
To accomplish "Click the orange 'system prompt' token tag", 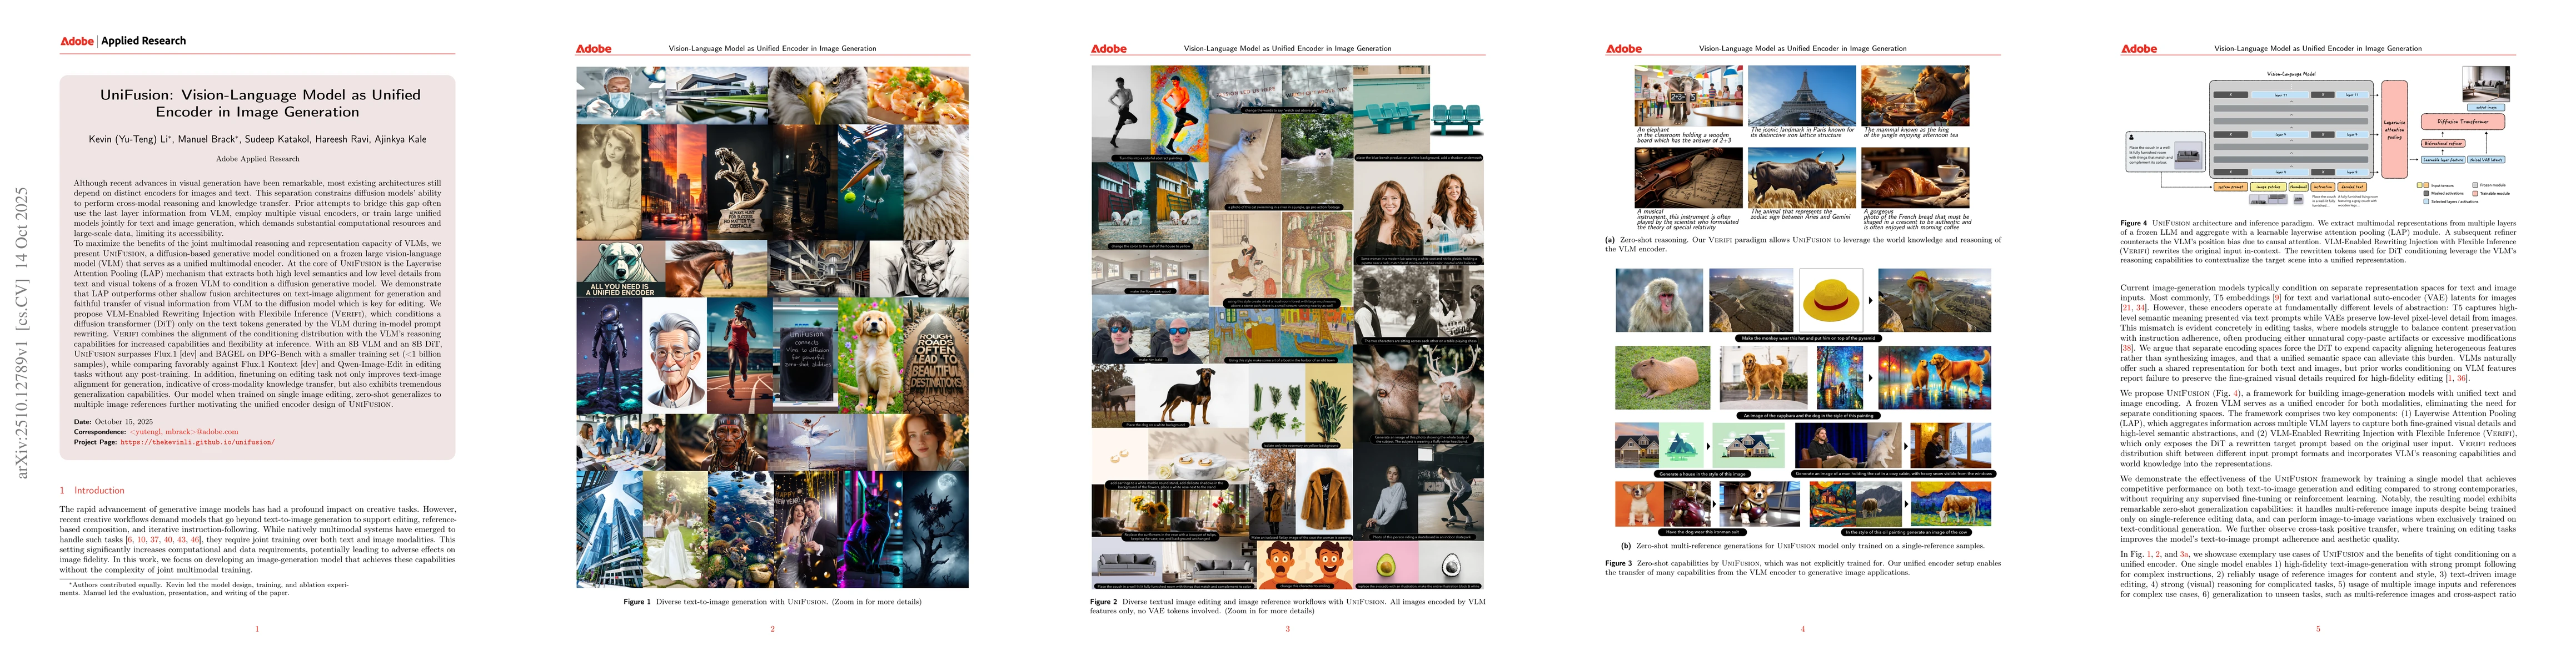I will coord(2231,188).
